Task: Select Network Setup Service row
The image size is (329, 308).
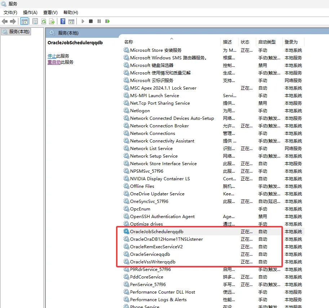Action: [213, 156]
